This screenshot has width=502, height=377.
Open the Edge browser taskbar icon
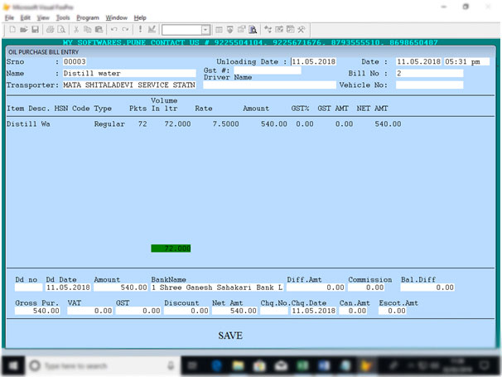point(217,365)
